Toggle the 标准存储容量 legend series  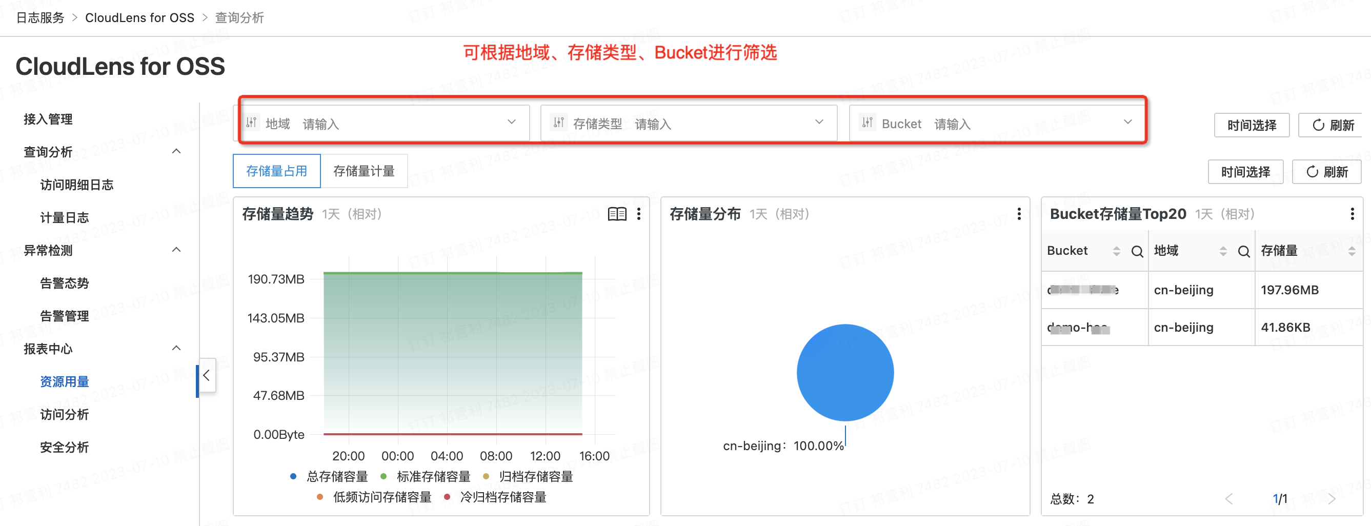[x=426, y=476]
